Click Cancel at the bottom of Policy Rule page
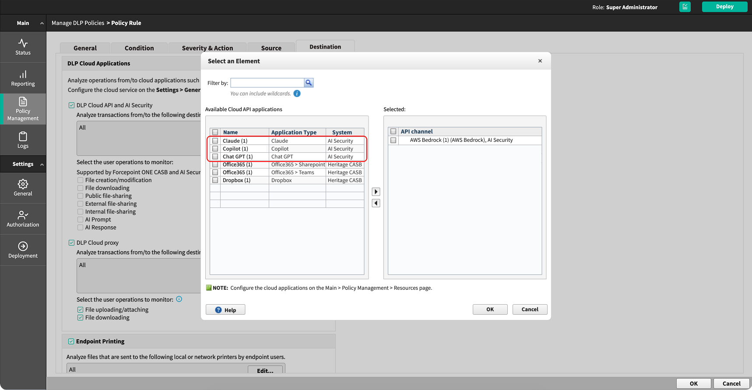 tap(731, 383)
